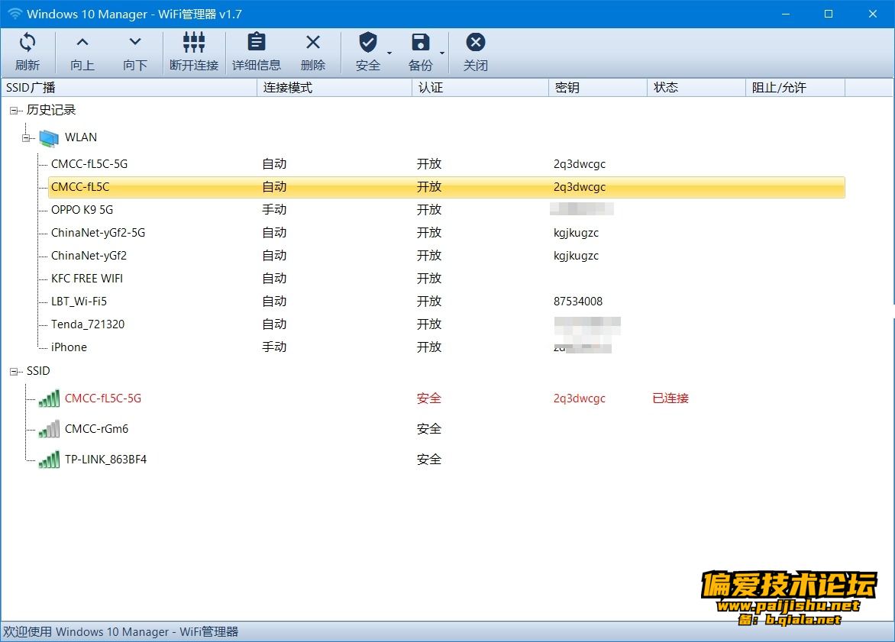Click 安全 authentication of TP-LINK_863BF4
This screenshot has height=642, width=895.
[428, 460]
